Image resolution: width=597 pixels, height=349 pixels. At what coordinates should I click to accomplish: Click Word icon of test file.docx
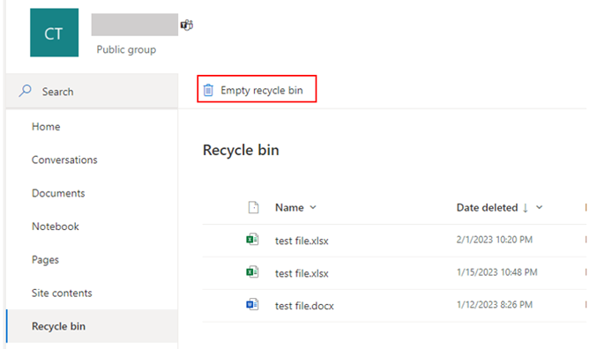click(x=252, y=304)
